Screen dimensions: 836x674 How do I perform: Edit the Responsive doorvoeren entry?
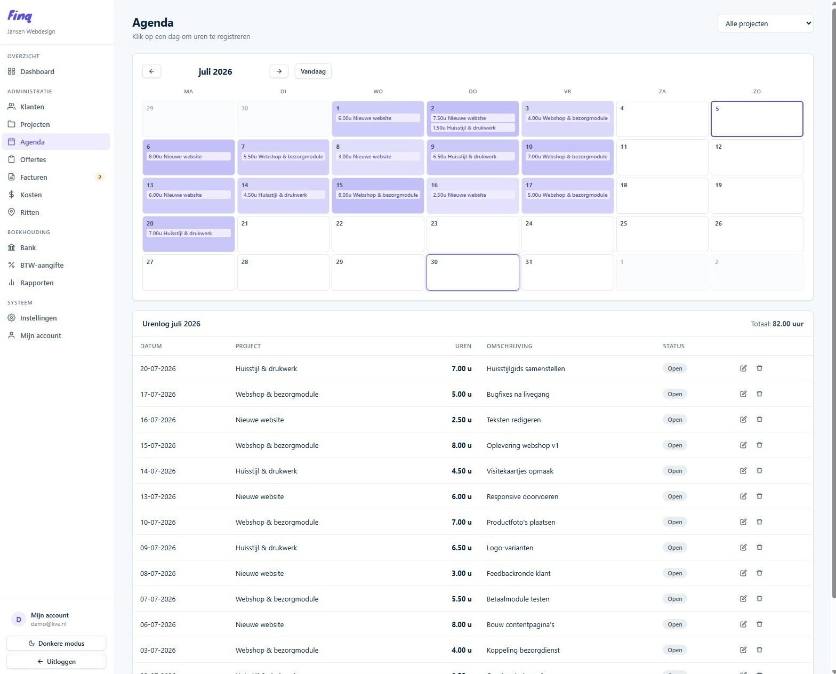743,496
